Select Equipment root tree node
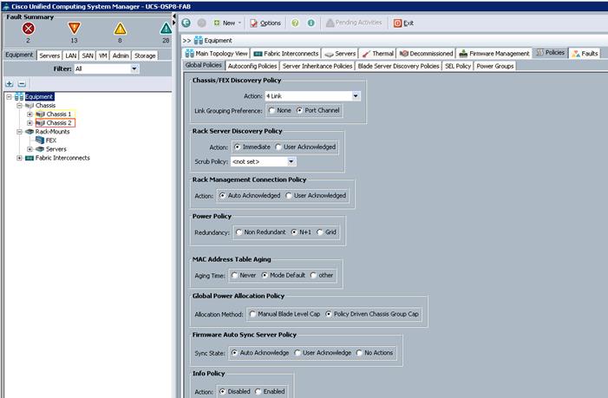Screen dimensions: 608x398 pyautogui.click(x=39, y=96)
